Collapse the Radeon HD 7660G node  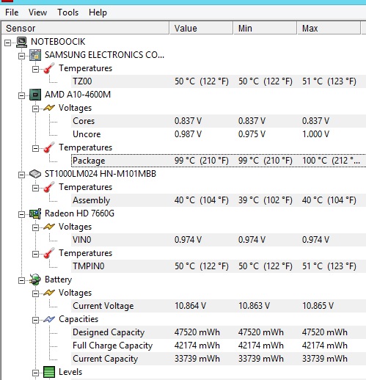[21, 214]
